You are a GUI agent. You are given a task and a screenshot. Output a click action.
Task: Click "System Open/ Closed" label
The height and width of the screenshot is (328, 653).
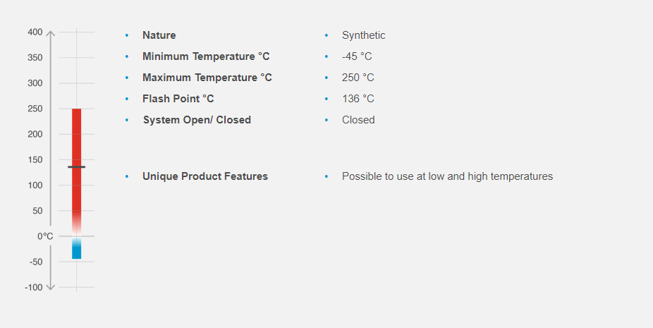click(x=197, y=120)
